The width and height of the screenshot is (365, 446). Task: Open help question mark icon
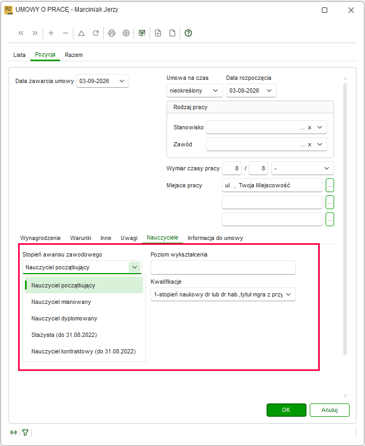(x=188, y=33)
